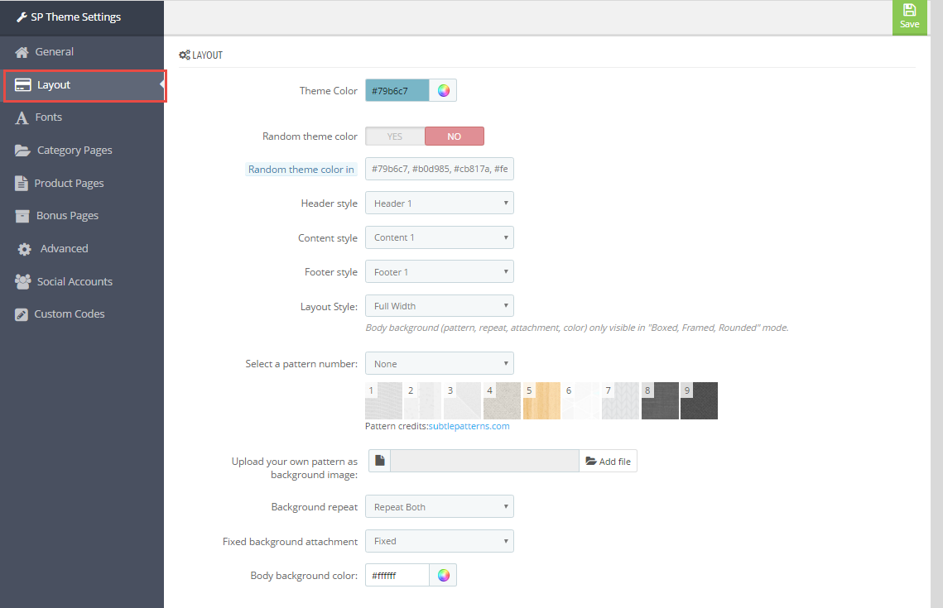The width and height of the screenshot is (943, 608).
Task: Click the gears icon next to LAYOUT heading
Action: pos(185,55)
